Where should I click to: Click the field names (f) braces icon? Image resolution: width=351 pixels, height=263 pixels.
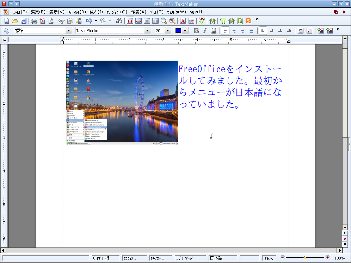[232, 21]
